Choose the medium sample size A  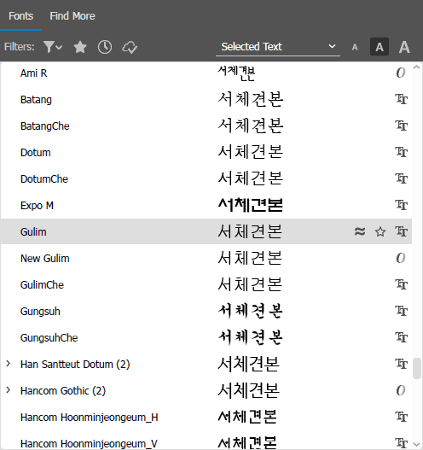(x=380, y=47)
